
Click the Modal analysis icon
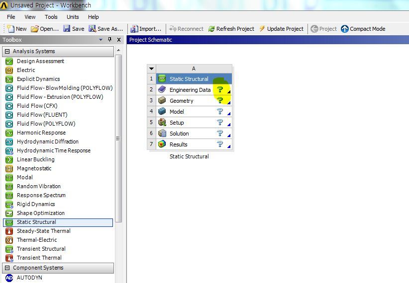(9, 178)
